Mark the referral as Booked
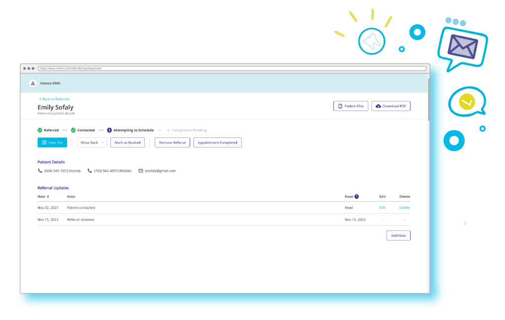505x320 pixels. pyautogui.click(x=128, y=142)
